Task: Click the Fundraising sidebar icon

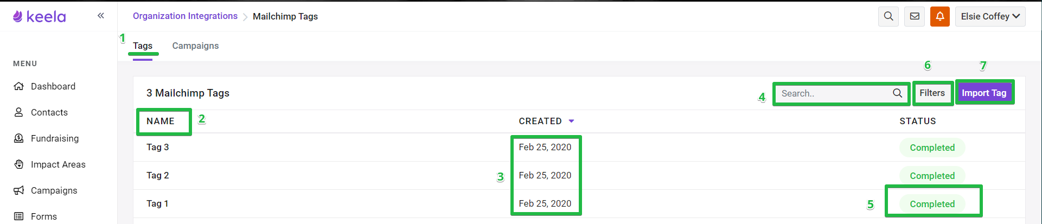Action: (19, 138)
